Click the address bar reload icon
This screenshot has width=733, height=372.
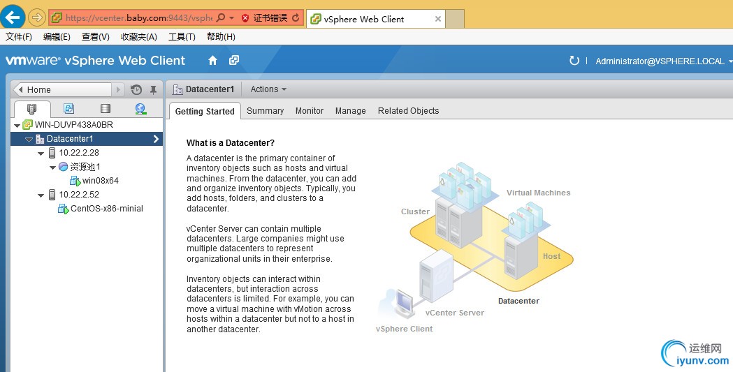pyautogui.click(x=296, y=17)
